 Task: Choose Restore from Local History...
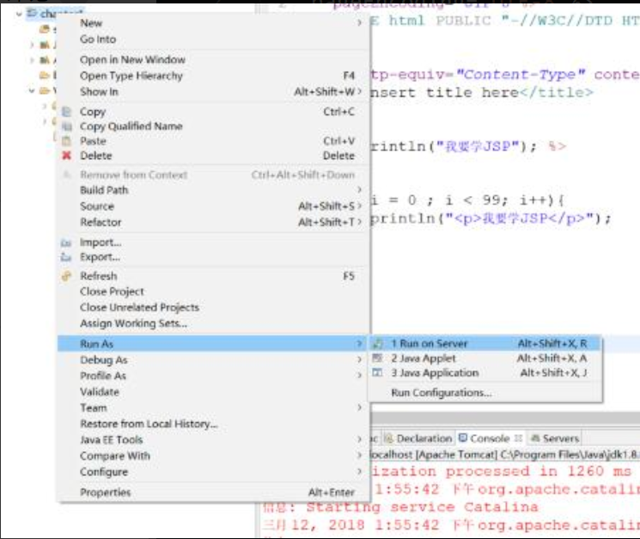click(x=213, y=424)
